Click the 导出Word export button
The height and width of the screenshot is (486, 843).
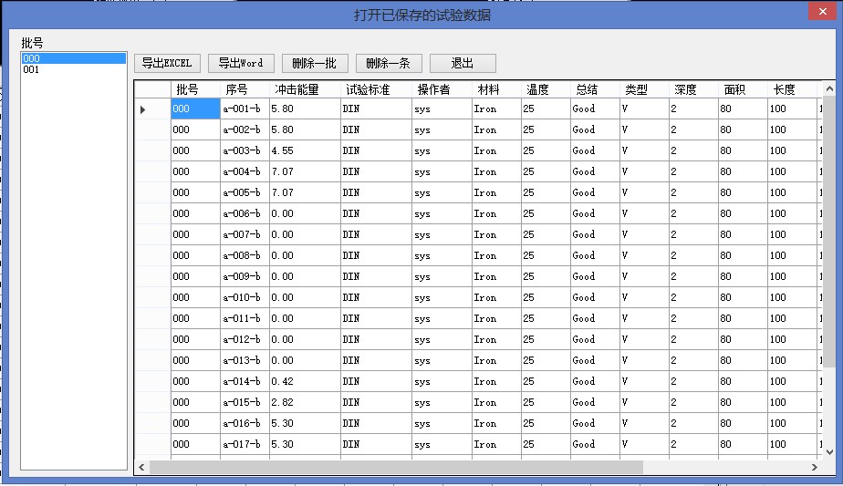click(241, 64)
